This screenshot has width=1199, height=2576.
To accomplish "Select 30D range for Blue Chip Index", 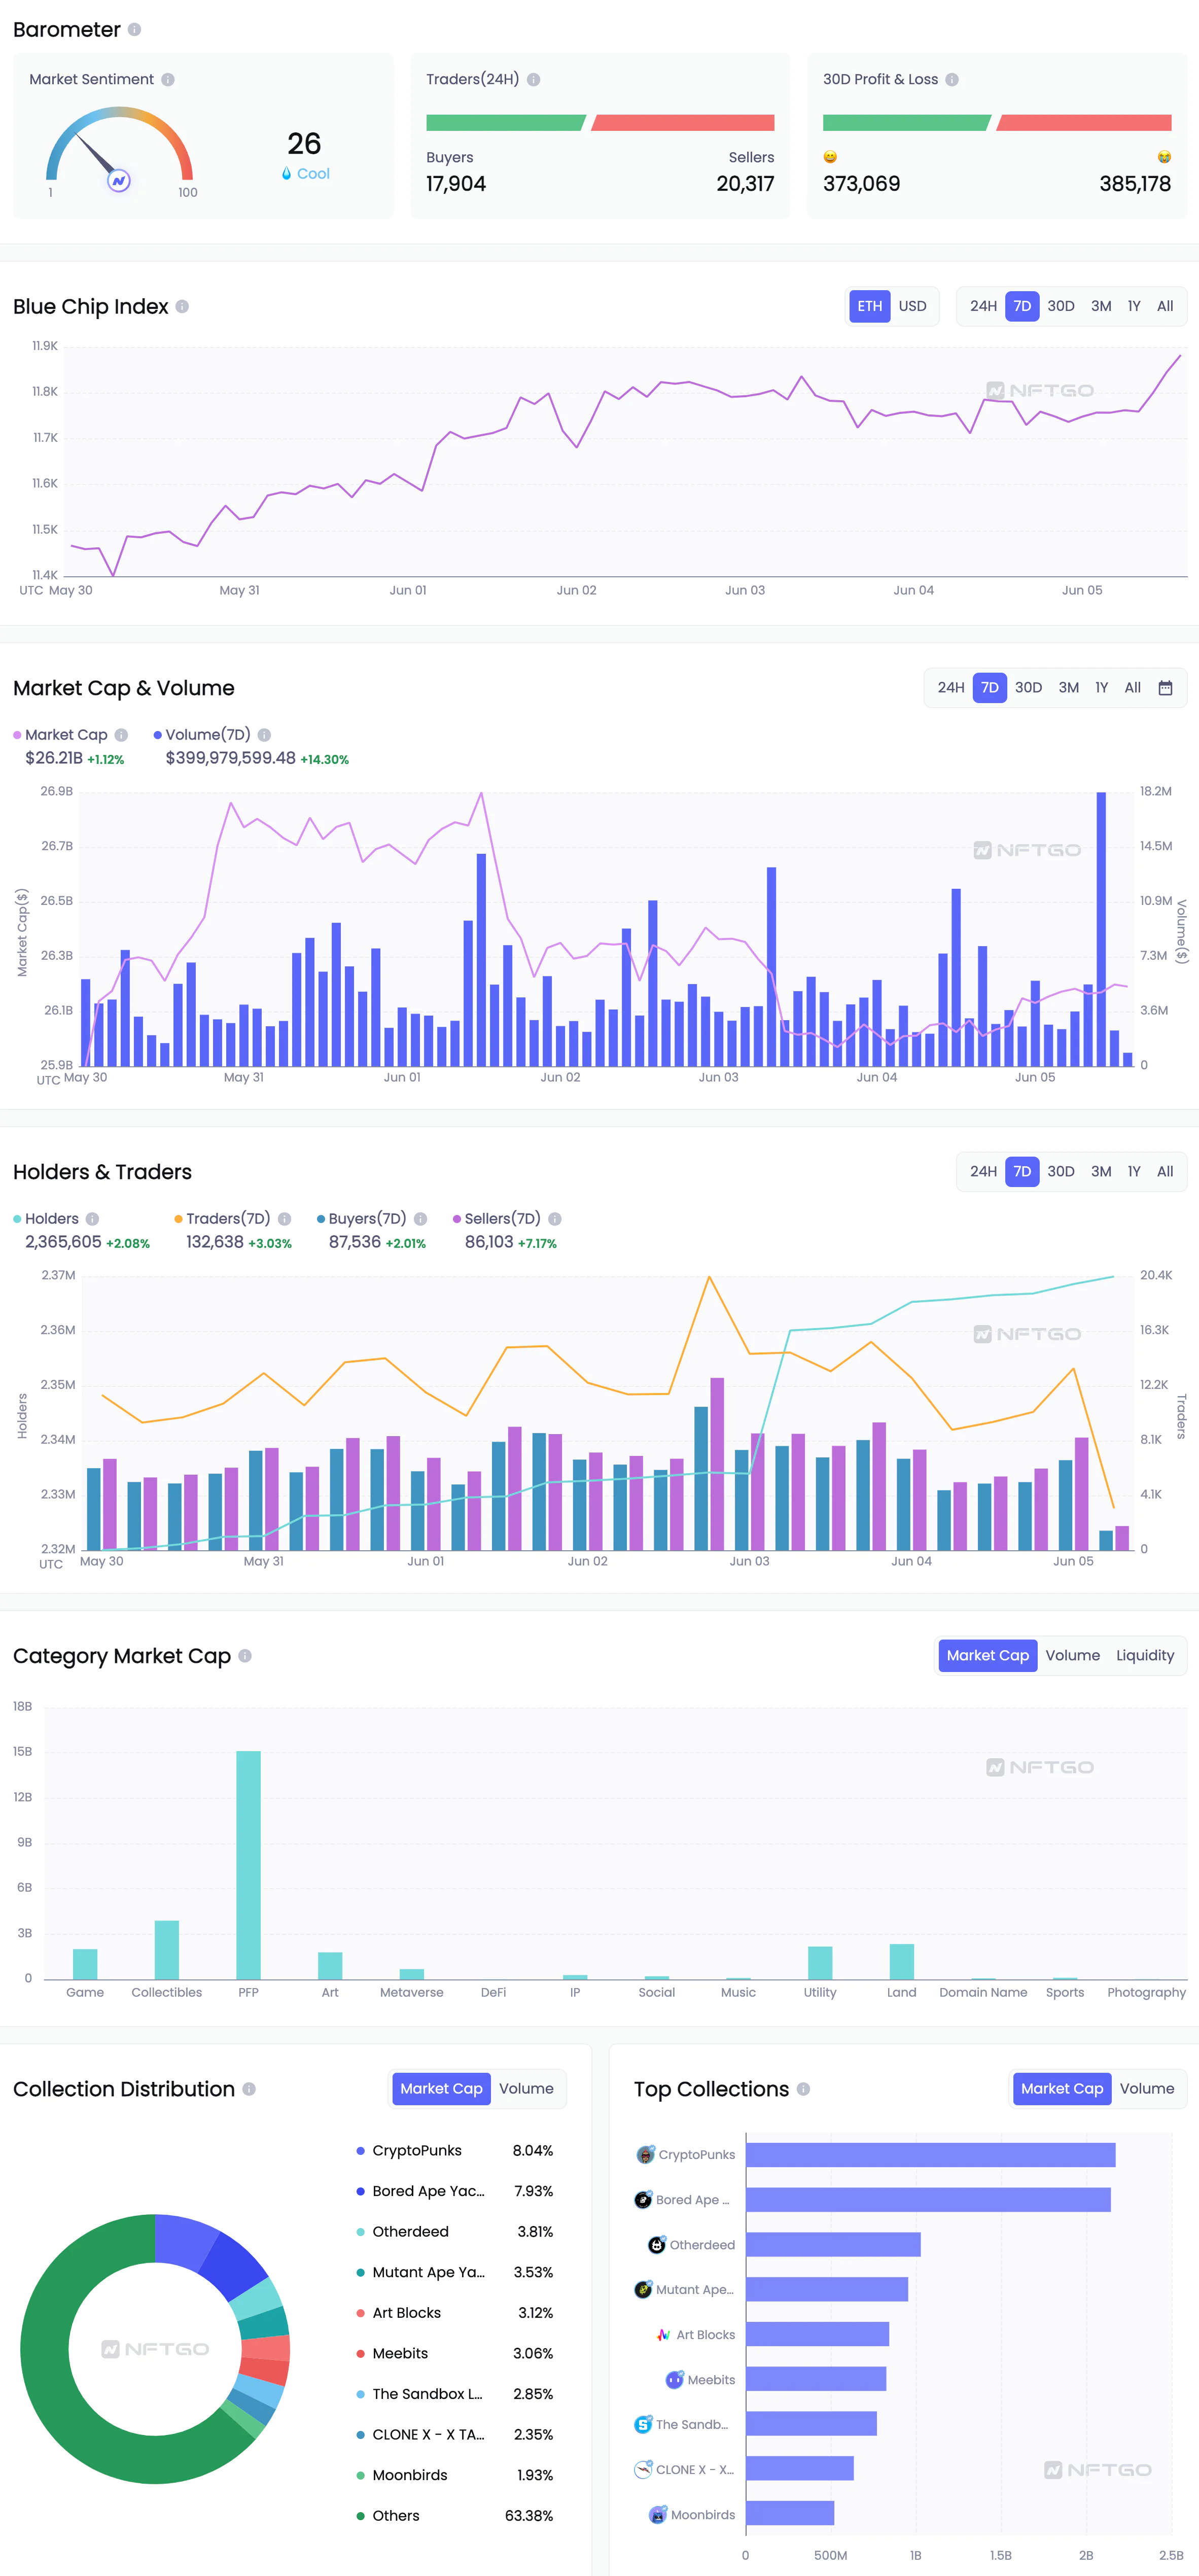I will coord(1060,306).
